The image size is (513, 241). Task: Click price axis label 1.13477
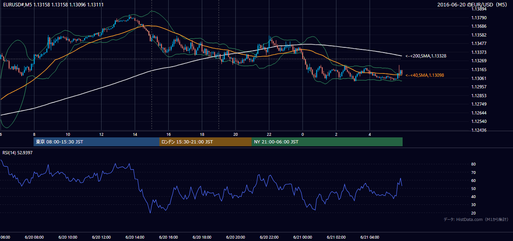point(479,43)
